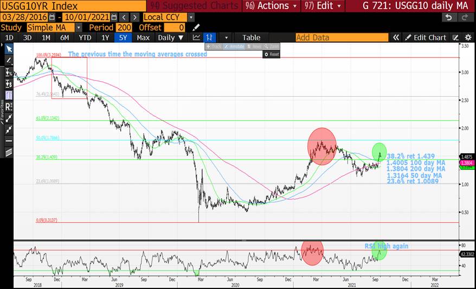This screenshot has height=289, width=476.
Task: Open chart settings gear icon
Action: pos(468,37)
